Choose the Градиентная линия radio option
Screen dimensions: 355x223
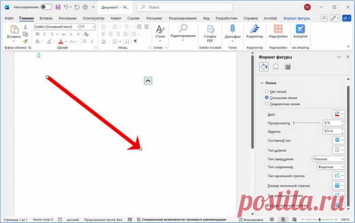267,104
